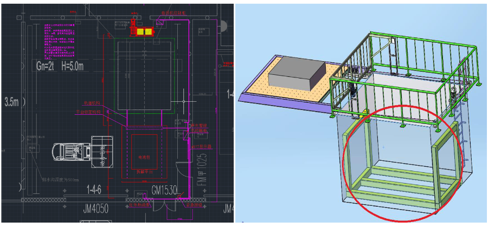Select the green dashed pit boundary rectangle
This screenshot has width=488, height=228.
[x=144, y=76]
